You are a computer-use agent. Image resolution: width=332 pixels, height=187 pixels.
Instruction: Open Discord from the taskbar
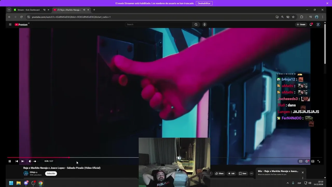pos(26,183)
